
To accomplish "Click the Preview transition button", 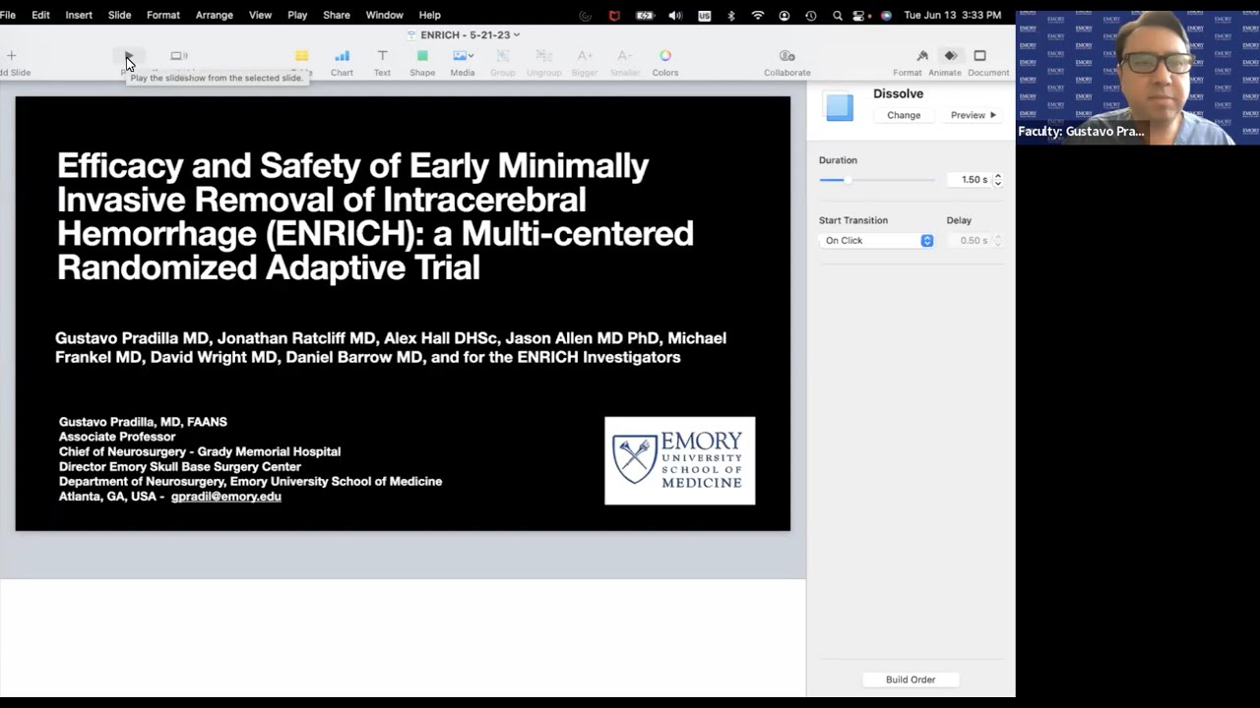I will pyautogui.click(x=974, y=115).
